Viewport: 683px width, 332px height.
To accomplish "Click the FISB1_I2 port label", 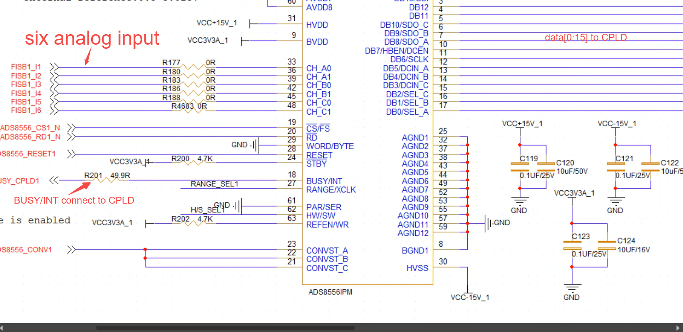I will (26, 76).
